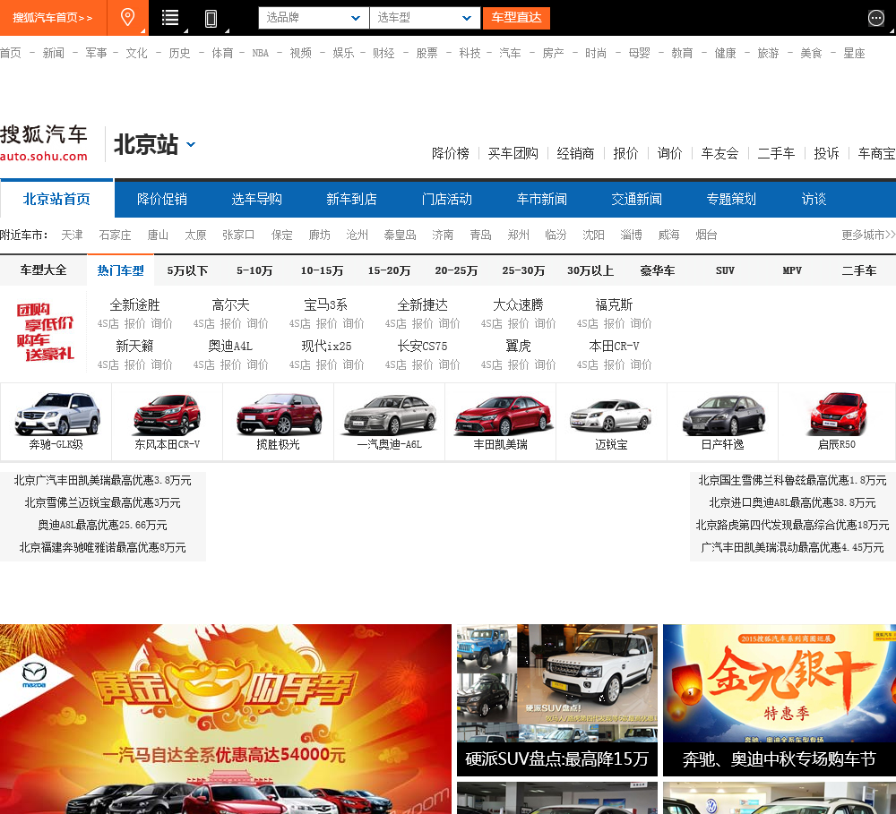The height and width of the screenshot is (814, 896).
Task: Click 4S店 under 高尔夫
Action: tap(204, 324)
